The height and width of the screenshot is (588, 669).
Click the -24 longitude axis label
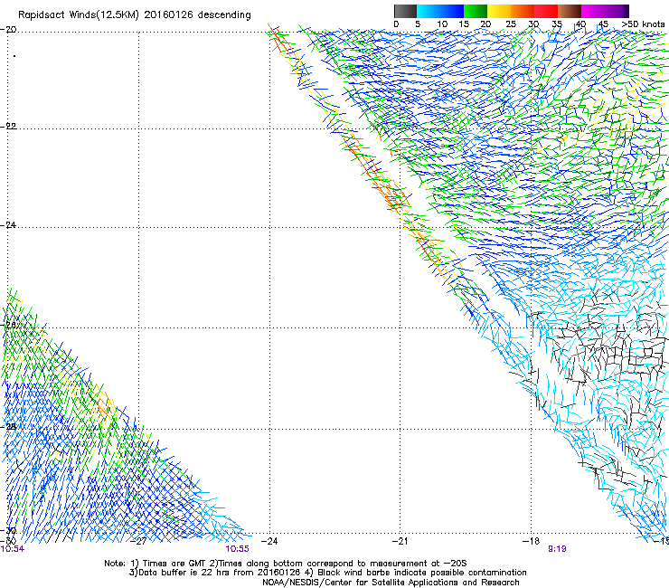[x=269, y=541]
